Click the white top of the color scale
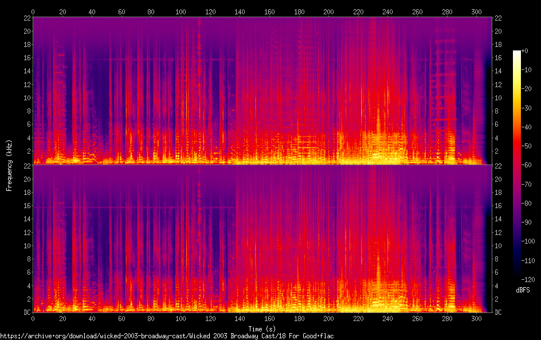Screen dimensions: 541x340 point(517,53)
